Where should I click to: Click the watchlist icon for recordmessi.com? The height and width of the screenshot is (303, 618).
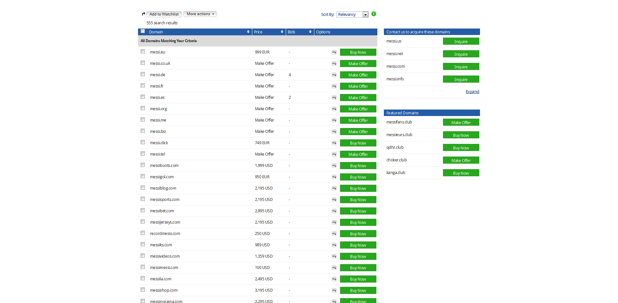coord(334,234)
